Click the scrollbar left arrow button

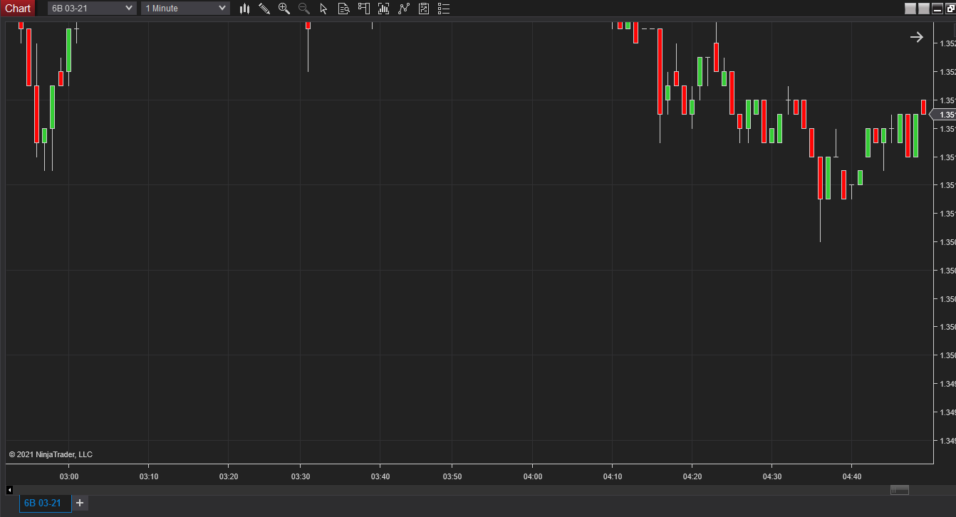pos(9,490)
